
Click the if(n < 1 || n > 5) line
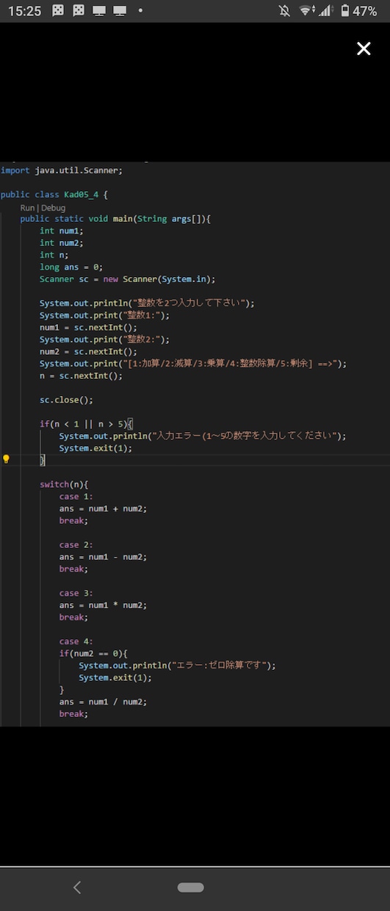(86, 424)
